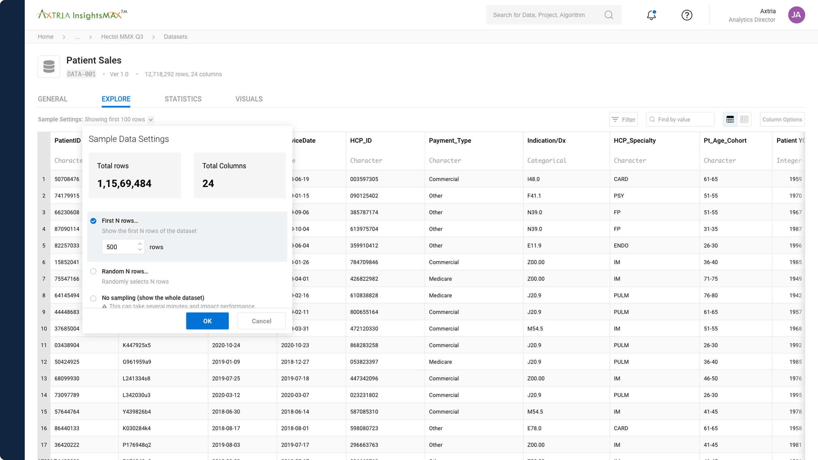Expand the Sample Settings dropdown chevron
818x460 pixels.
[x=150, y=119]
